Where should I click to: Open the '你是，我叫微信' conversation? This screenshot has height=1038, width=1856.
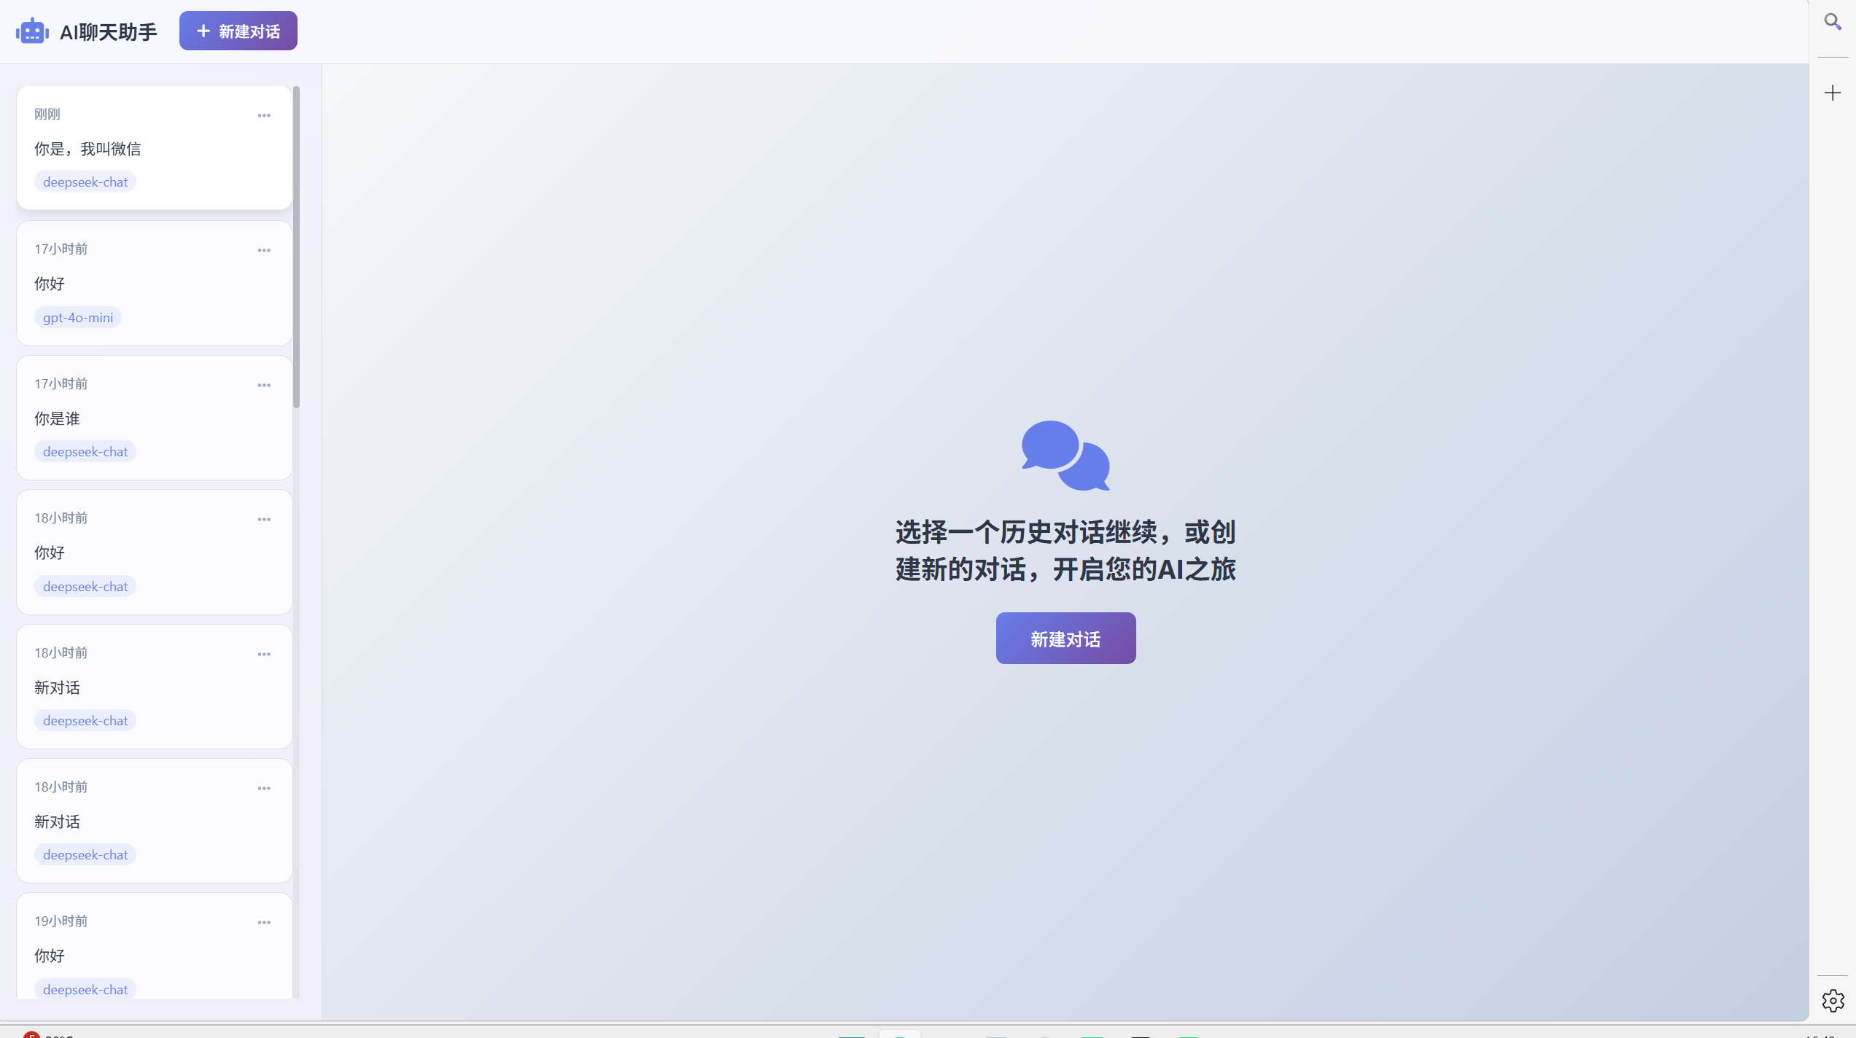click(88, 149)
